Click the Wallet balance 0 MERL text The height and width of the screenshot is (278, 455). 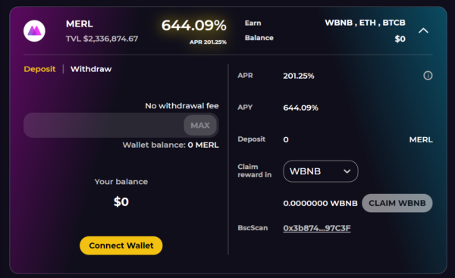point(171,145)
